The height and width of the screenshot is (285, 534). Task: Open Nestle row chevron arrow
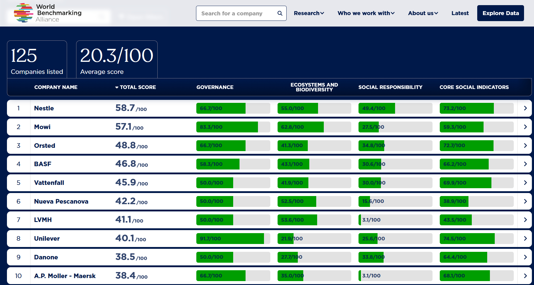point(525,108)
